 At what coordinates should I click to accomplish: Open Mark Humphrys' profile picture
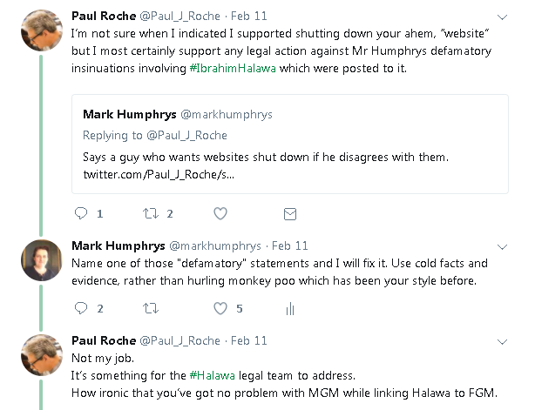(41, 259)
